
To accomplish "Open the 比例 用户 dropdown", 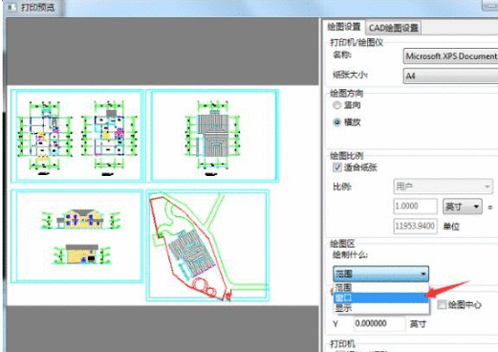I will 444,187.
